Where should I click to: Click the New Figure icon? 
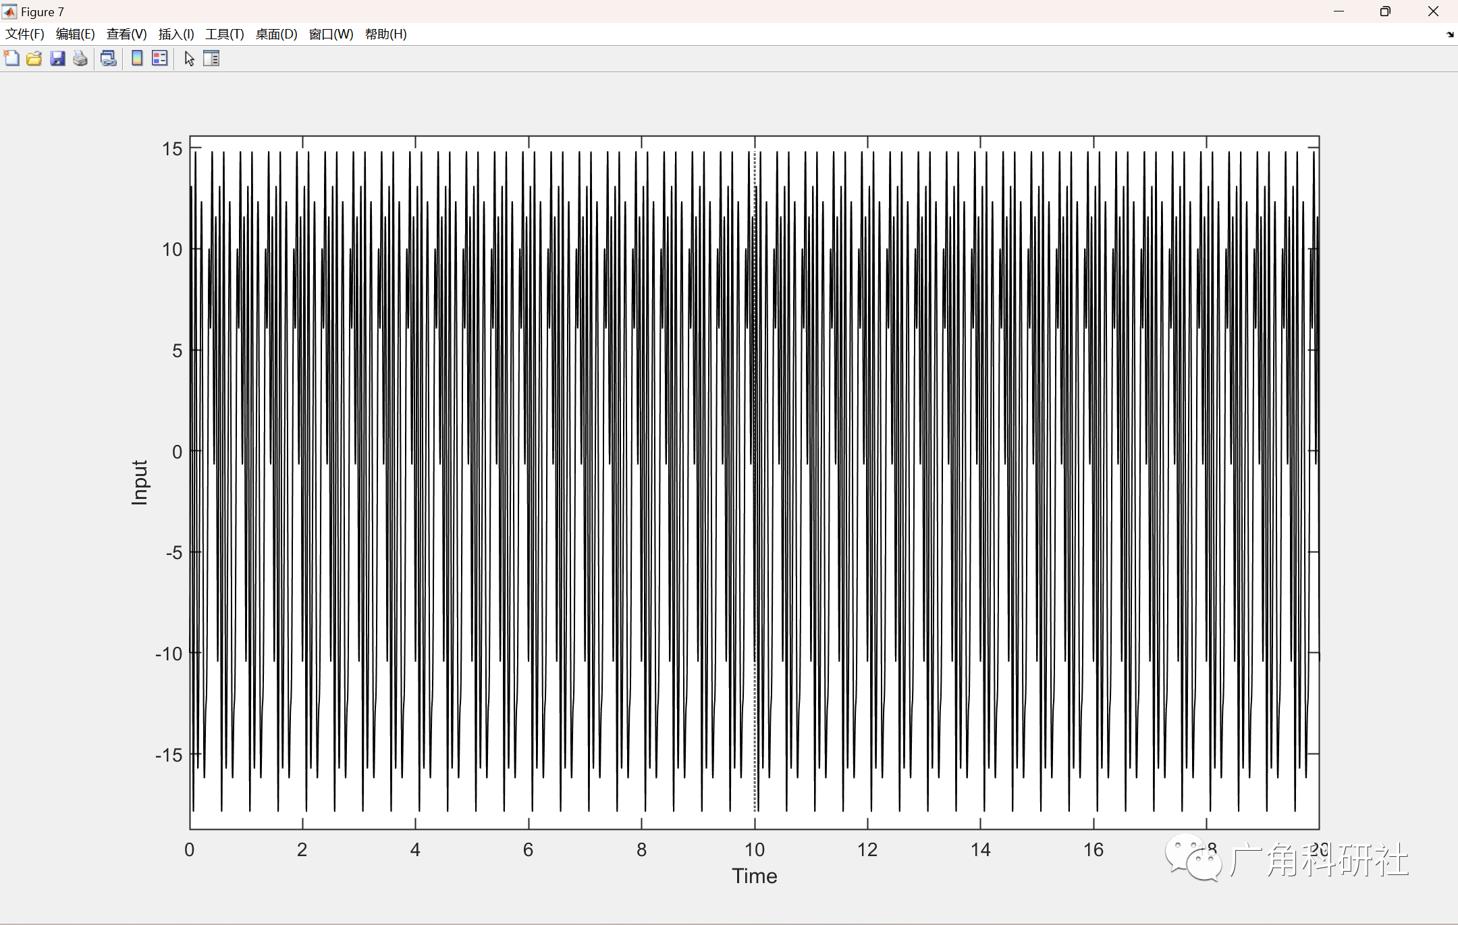tap(11, 59)
